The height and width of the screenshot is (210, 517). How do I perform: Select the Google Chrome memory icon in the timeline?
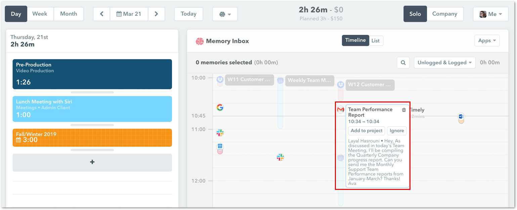220,108
